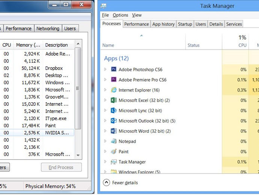Open the View menu
This screenshot has height=195, width=259.
pyautogui.click(x=137, y=15)
